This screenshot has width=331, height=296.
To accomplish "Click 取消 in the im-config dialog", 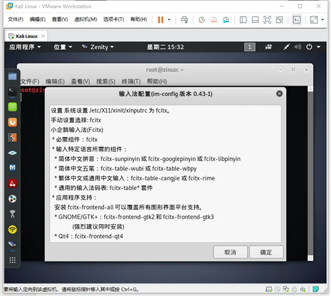I will 230,252.
